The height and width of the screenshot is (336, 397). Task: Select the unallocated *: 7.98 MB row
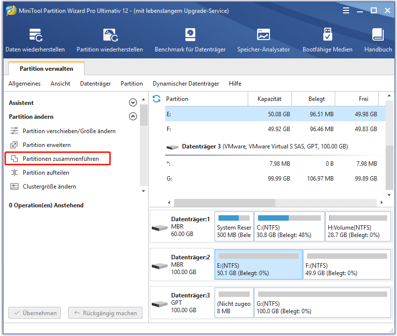(x=275, y=164)
